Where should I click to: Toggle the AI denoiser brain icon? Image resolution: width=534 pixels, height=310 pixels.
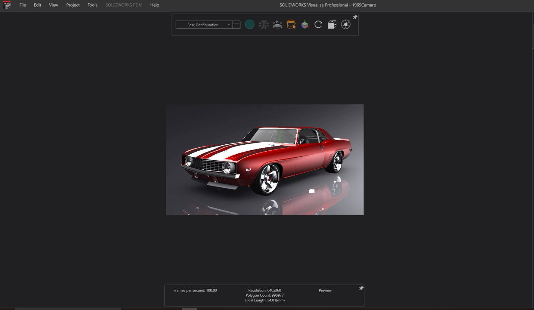[x=264, y=25]
